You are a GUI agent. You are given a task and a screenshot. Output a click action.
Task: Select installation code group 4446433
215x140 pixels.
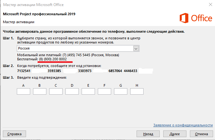click(131, 71)
